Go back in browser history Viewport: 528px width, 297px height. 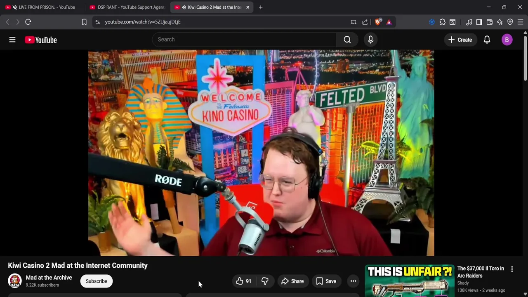[x=7, y=22]
